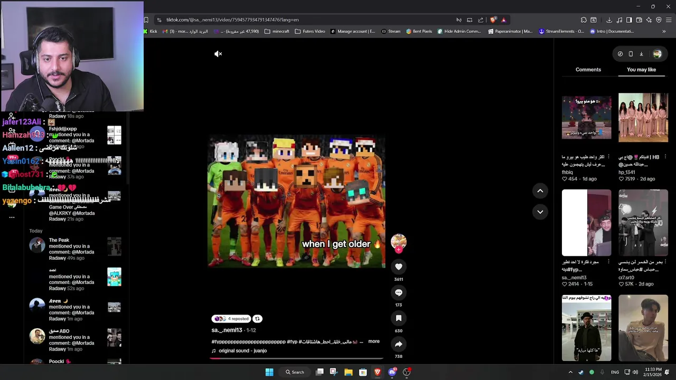676x380 pixels.
Task: Click TikTok download app arrow icon
Action: pos(641,54)
